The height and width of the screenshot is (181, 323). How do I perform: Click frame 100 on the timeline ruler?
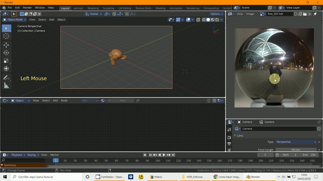coord(158,161)
